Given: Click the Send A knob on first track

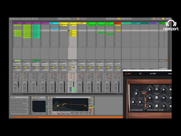Looking at the screenshot, I should pos(15,74).
